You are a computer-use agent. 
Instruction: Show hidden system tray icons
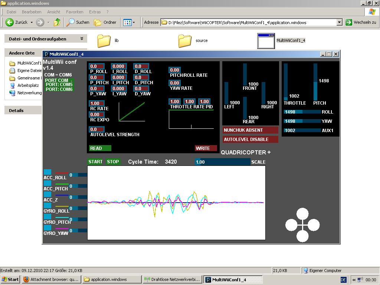(354, 280)
